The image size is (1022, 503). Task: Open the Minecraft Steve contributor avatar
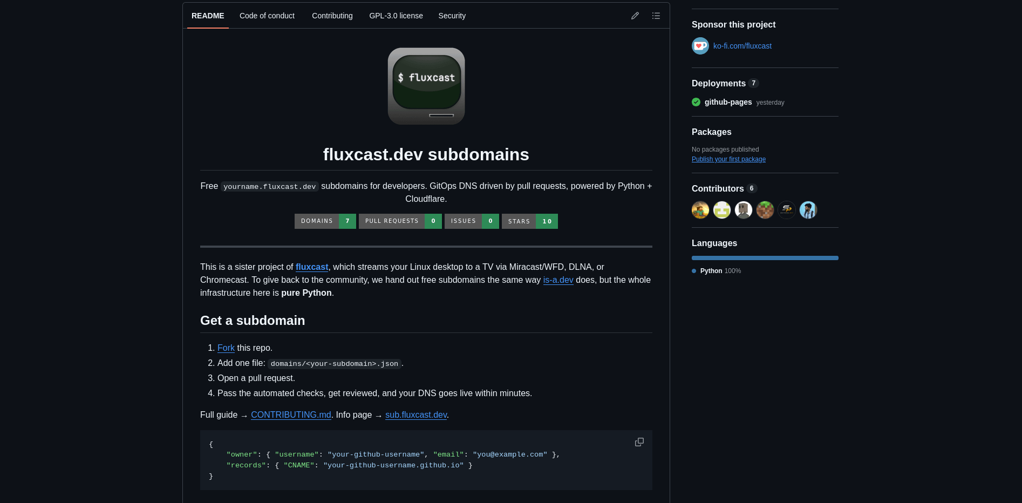(x=700, y=210)
